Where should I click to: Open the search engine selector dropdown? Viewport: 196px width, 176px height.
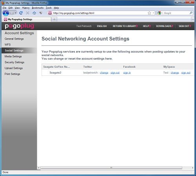160,13
